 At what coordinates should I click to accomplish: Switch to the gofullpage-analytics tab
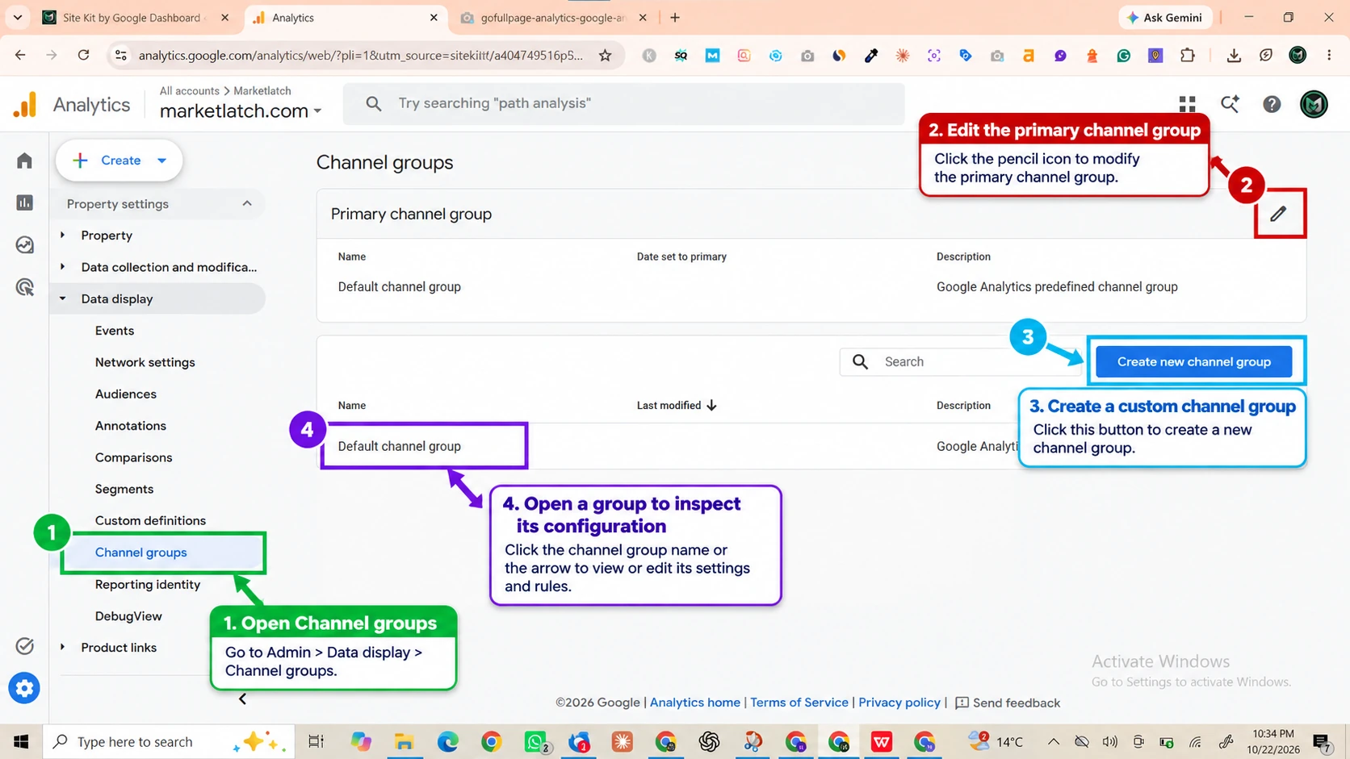click(555, 18)
